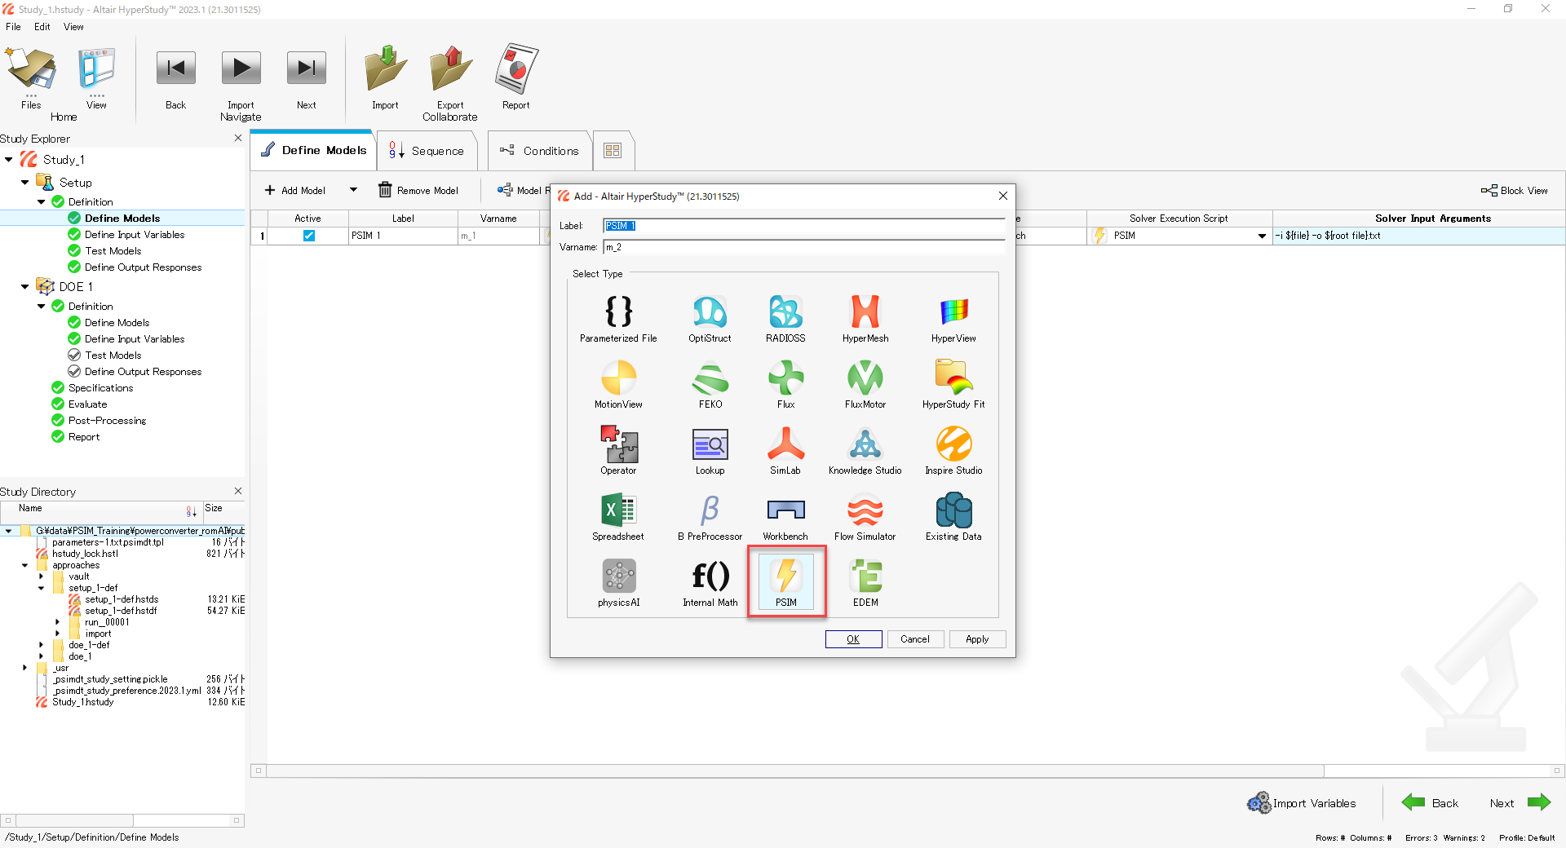This screenshot has width=1566, height=848.
Task: Collapse the setup_1-def folder
Action: point(41,588)
